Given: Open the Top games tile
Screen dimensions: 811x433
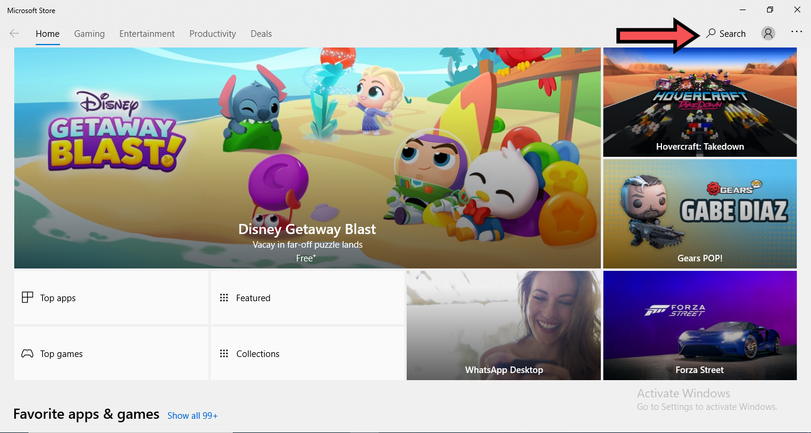Looking at the screenshot, I should tap(111, 353).
